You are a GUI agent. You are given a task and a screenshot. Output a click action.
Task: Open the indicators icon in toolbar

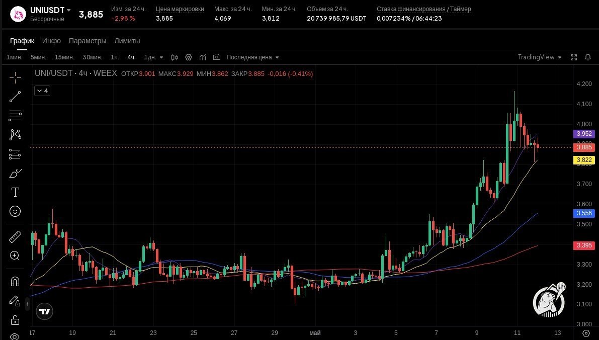pos(203,57)
